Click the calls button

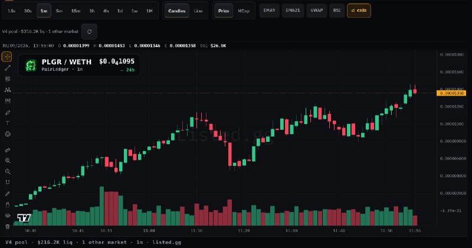click(359, 11)
